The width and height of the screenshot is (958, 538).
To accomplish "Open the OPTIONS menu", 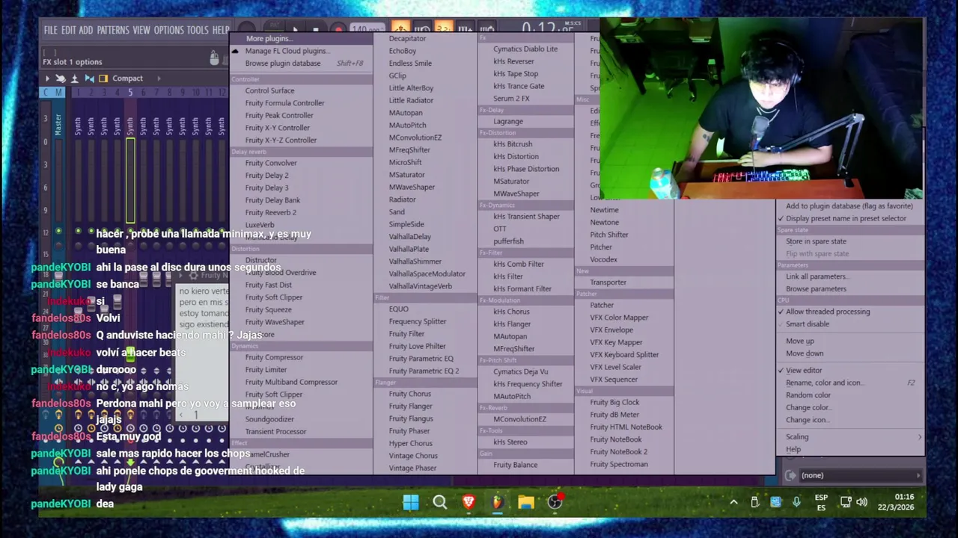I will coord(168,30).
